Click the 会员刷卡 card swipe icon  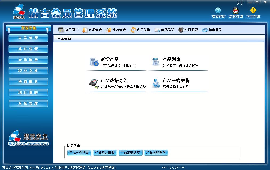click(x=61, y=30)
